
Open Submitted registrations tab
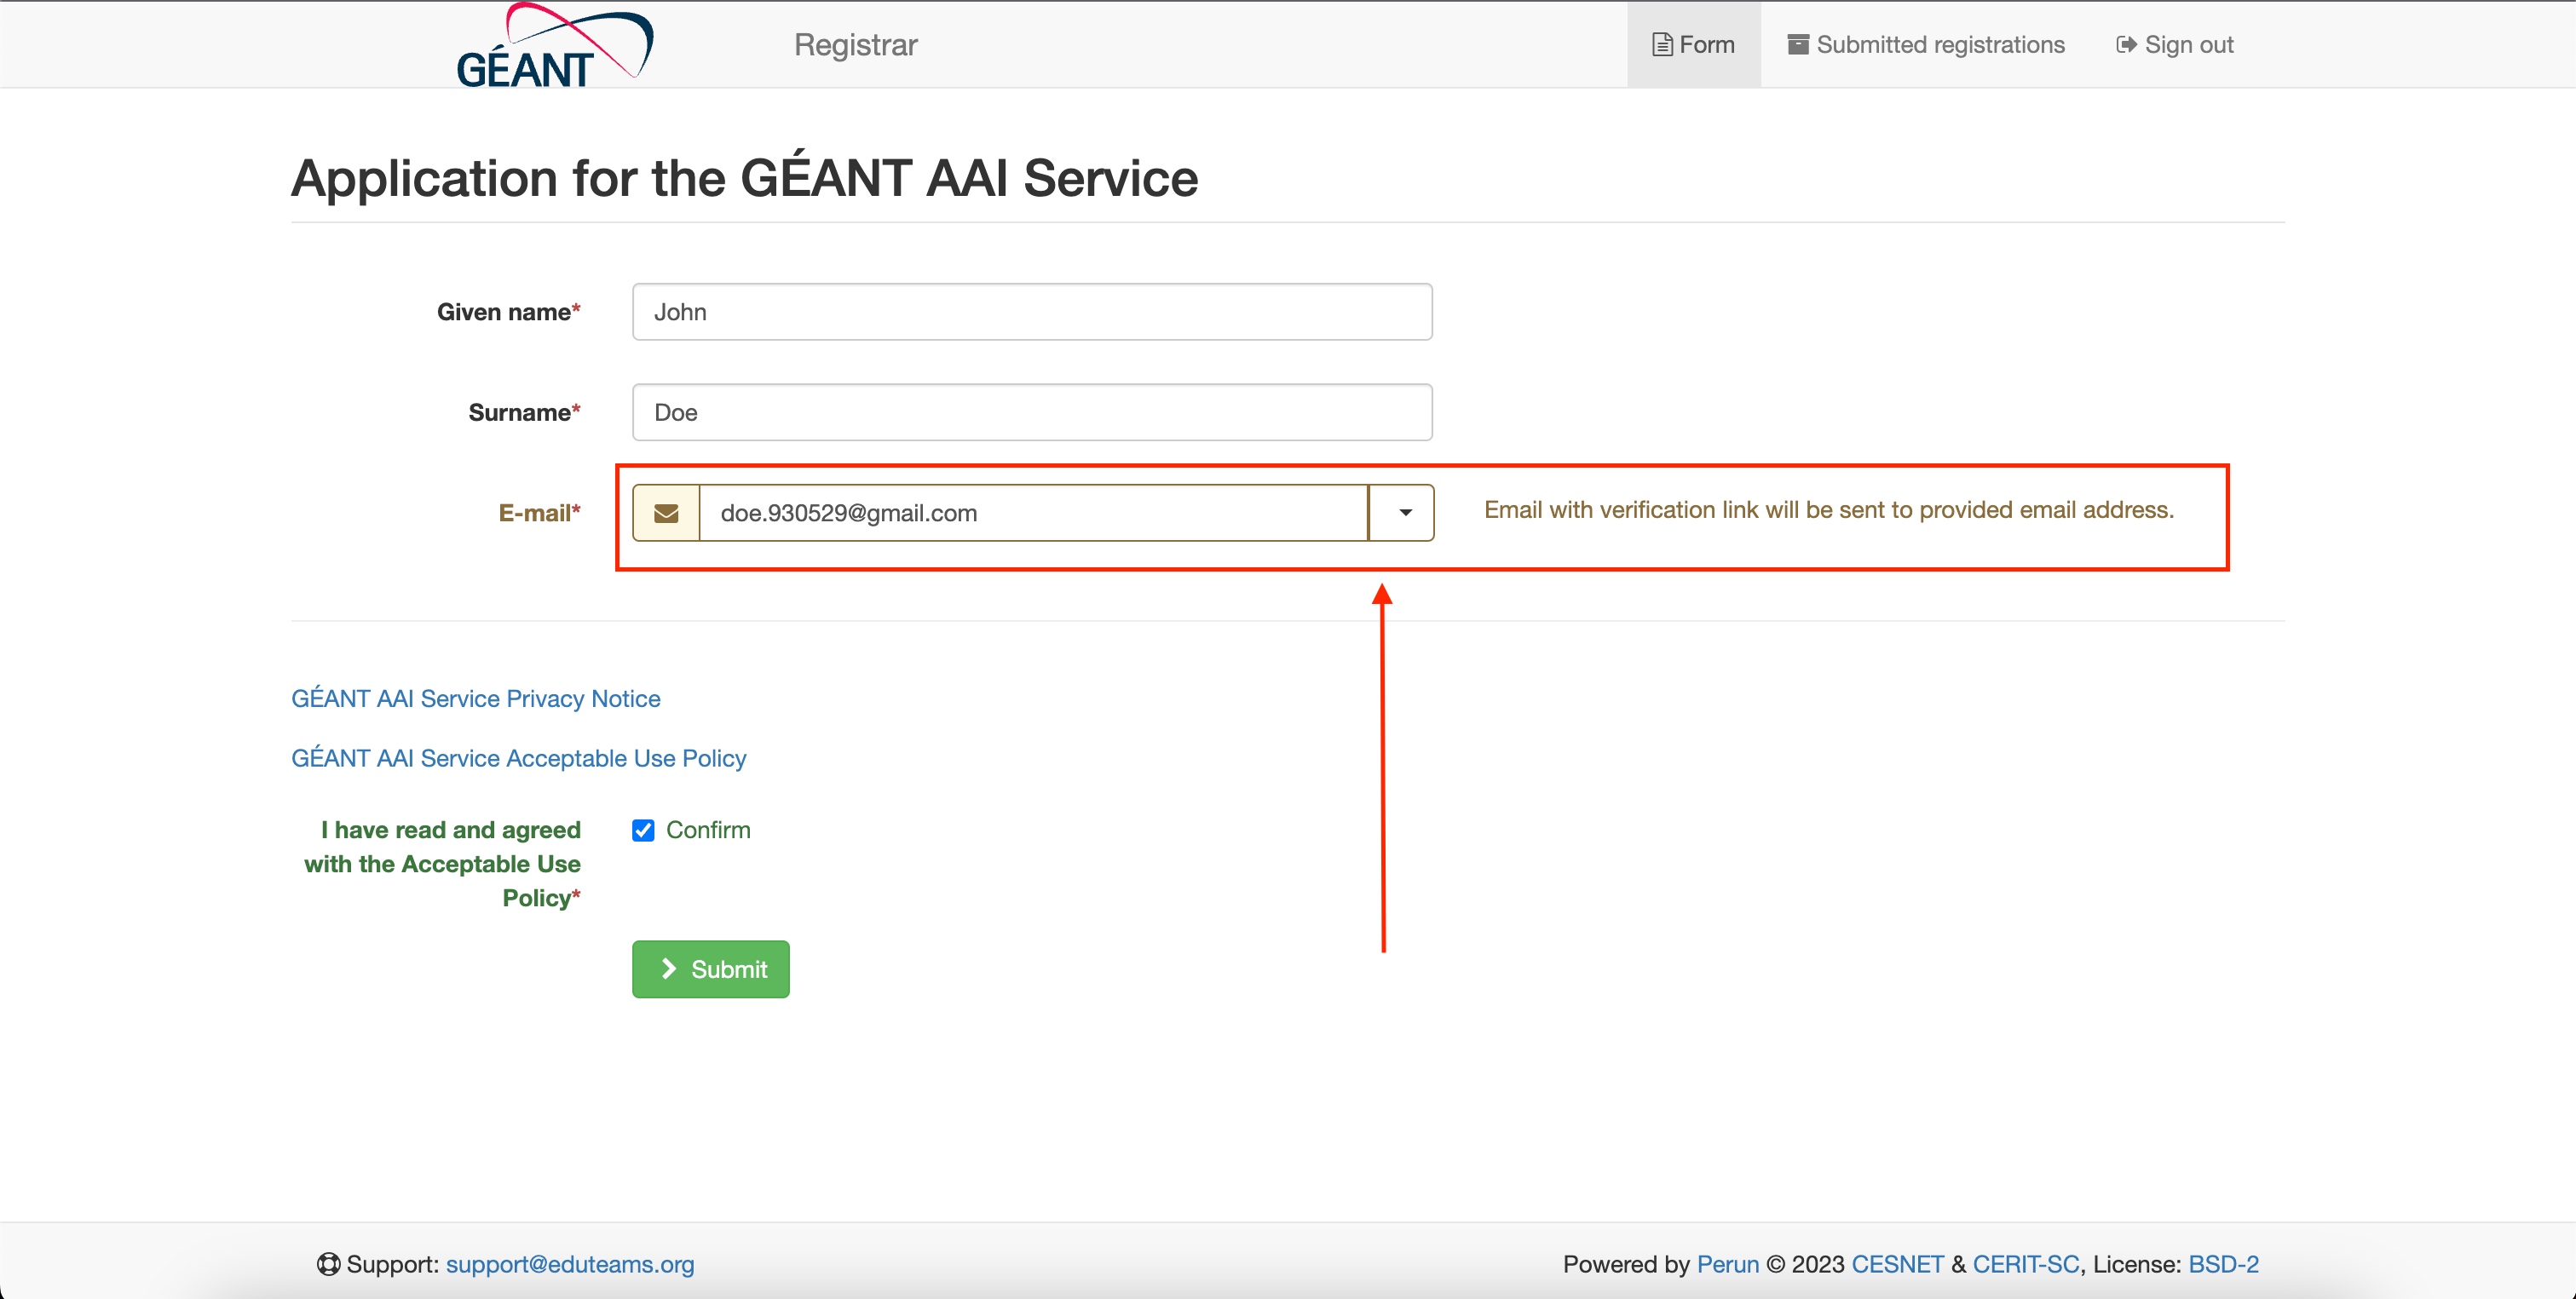(x=1926, y=45)
